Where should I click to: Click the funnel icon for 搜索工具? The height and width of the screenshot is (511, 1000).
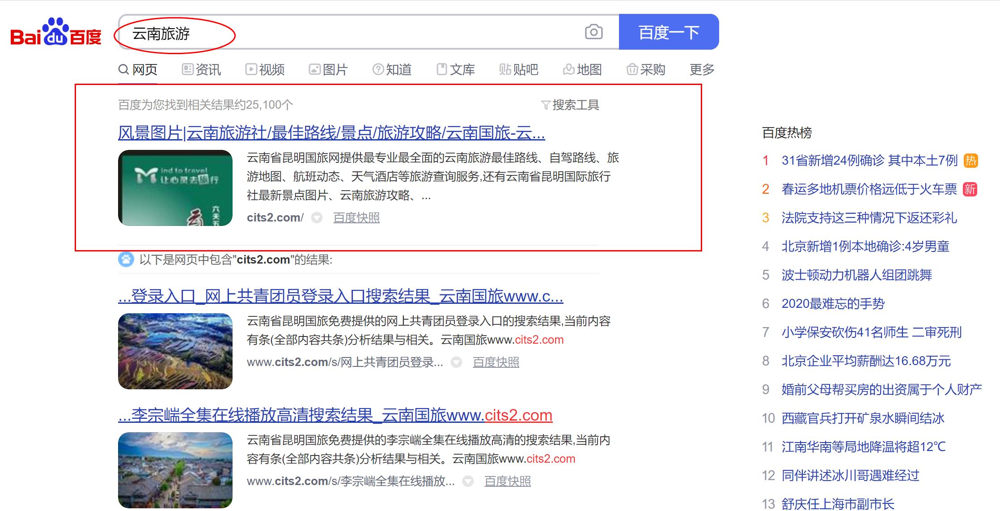pos(545,105)
